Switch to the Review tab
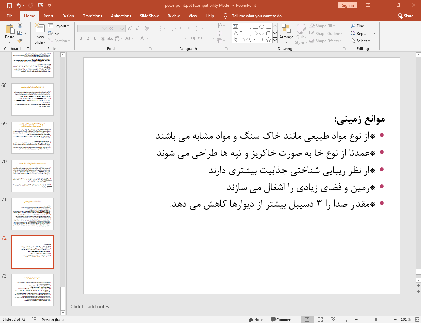 tap(173, 16)
